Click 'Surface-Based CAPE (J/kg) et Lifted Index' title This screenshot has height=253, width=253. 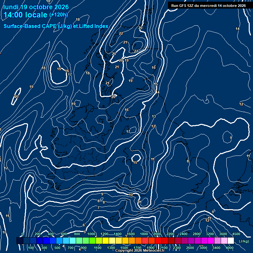point(56,26)
